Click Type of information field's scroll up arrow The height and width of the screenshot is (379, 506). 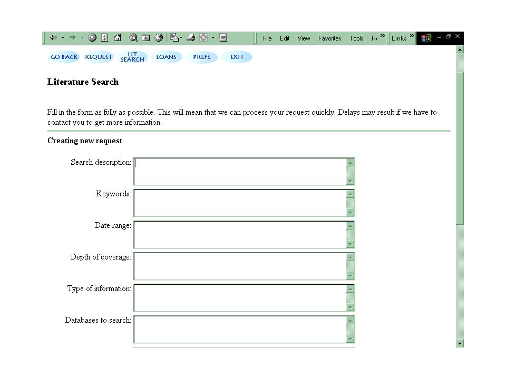coord(350,289)
